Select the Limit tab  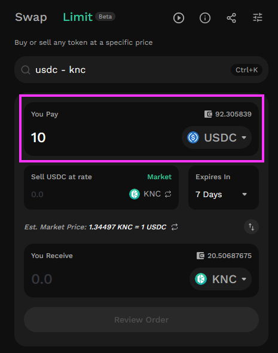tap(78, 17)
